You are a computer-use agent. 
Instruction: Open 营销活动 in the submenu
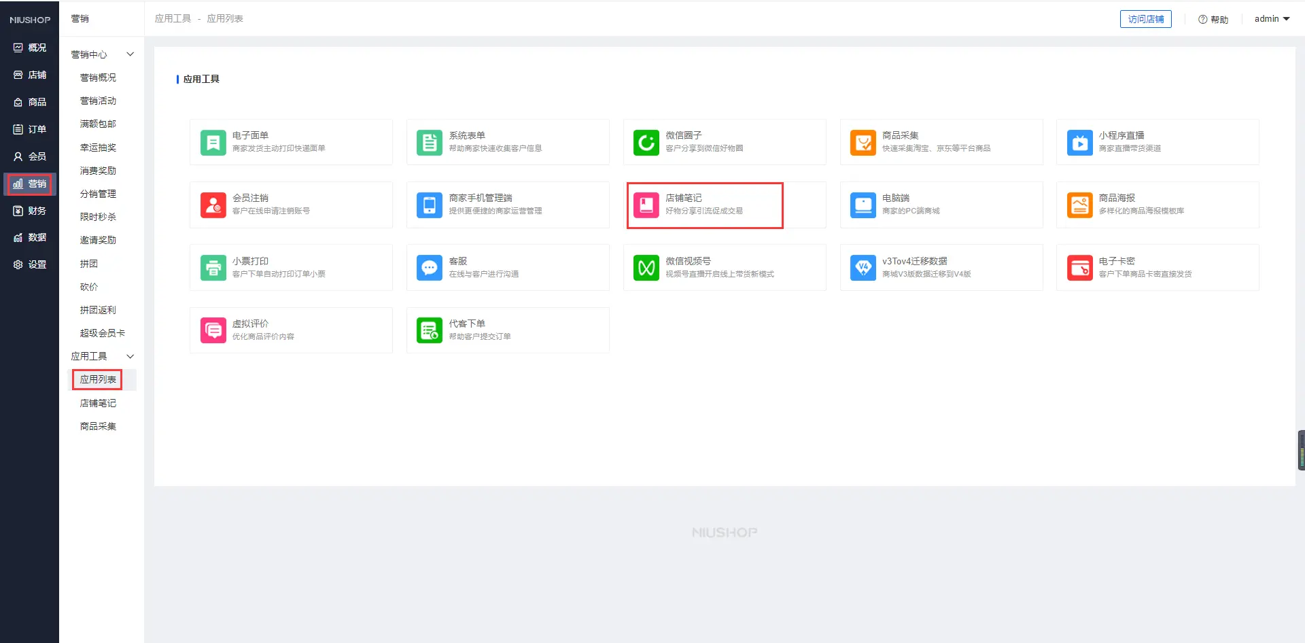(x=98, y=101)
